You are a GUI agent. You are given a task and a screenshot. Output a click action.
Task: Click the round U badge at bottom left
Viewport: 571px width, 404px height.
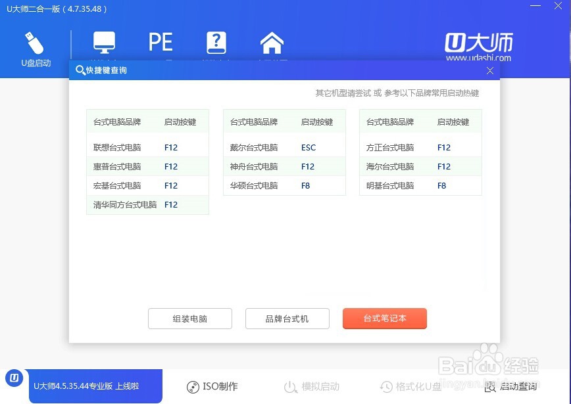click(x=14, y=378)
